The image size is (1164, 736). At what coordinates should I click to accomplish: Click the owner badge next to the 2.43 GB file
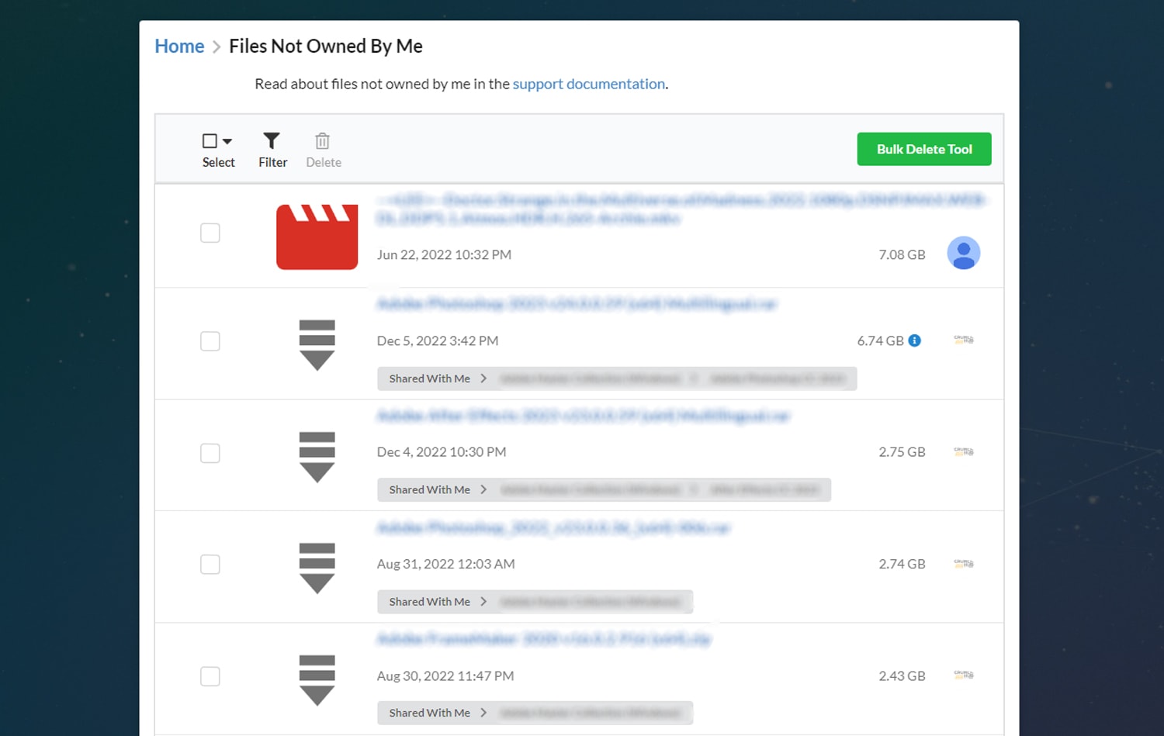point(963,676)
